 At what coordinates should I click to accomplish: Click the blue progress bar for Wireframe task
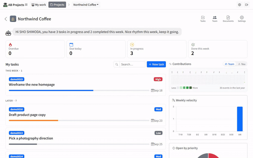coord(51,90)
